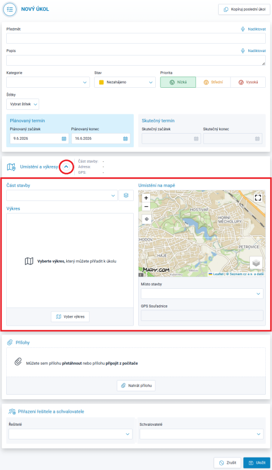Image resolution: width=272 pixels, height=470 pixels.
Task: Click the layers icon beside Část stavby
Action: point(126,195)
